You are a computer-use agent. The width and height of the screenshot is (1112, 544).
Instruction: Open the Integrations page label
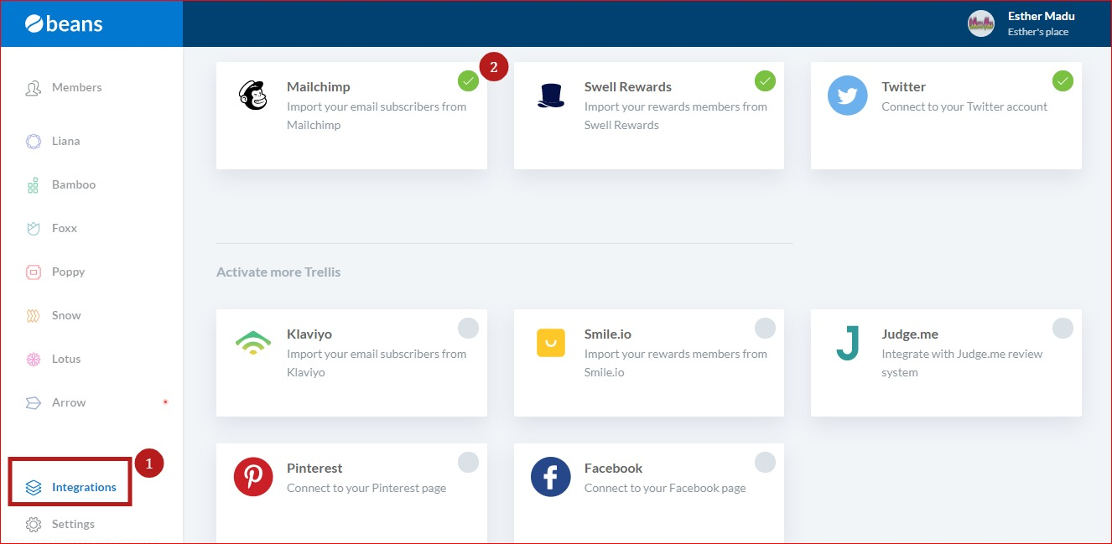point(84,487)
